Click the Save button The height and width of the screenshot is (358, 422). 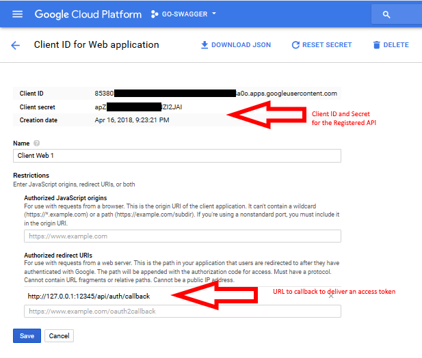point(27,335)
